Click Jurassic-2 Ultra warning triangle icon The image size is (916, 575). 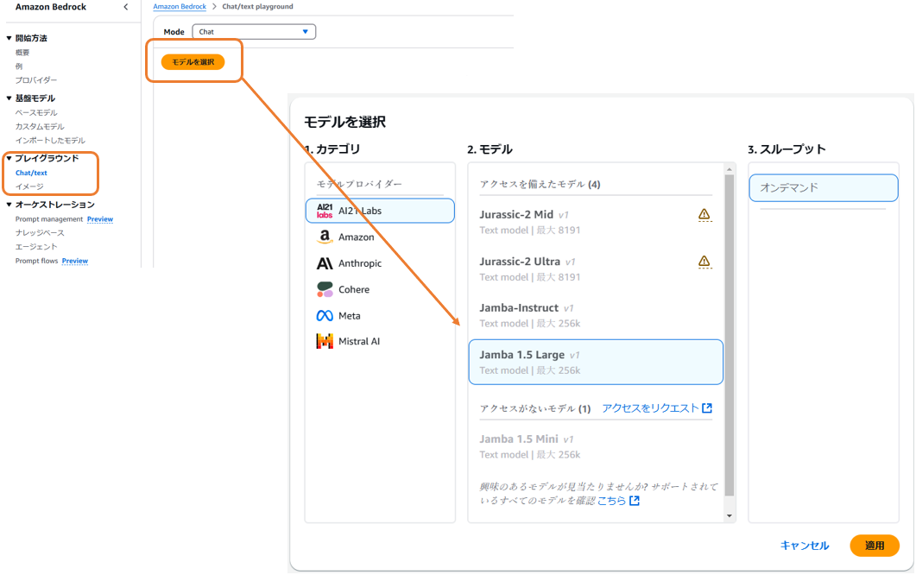click(x=704, y=262)
